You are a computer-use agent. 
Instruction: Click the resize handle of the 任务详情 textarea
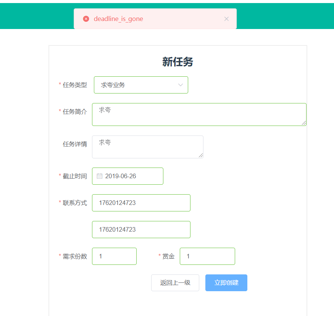[201, 155]
